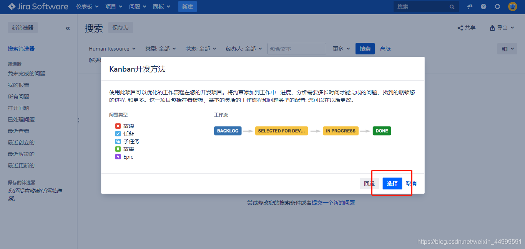This screenshot has width=525, height=249.
Task: Click the 保存为 save as button
Action: [x=121, y=28]
